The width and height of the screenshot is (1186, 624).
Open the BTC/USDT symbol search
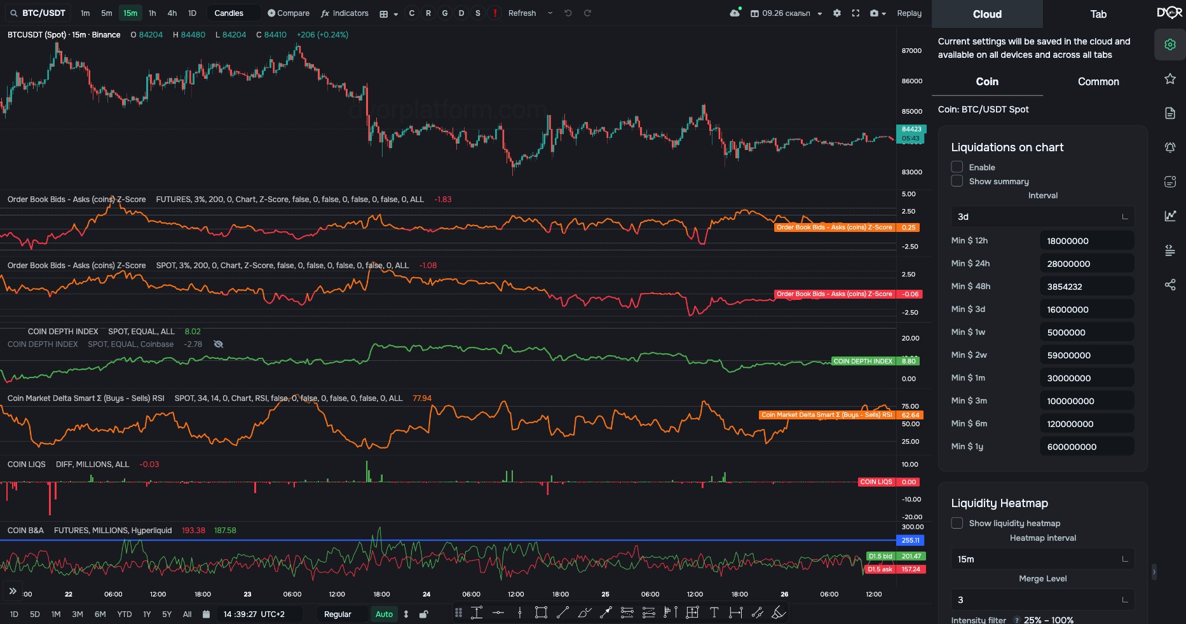[38, 13]
